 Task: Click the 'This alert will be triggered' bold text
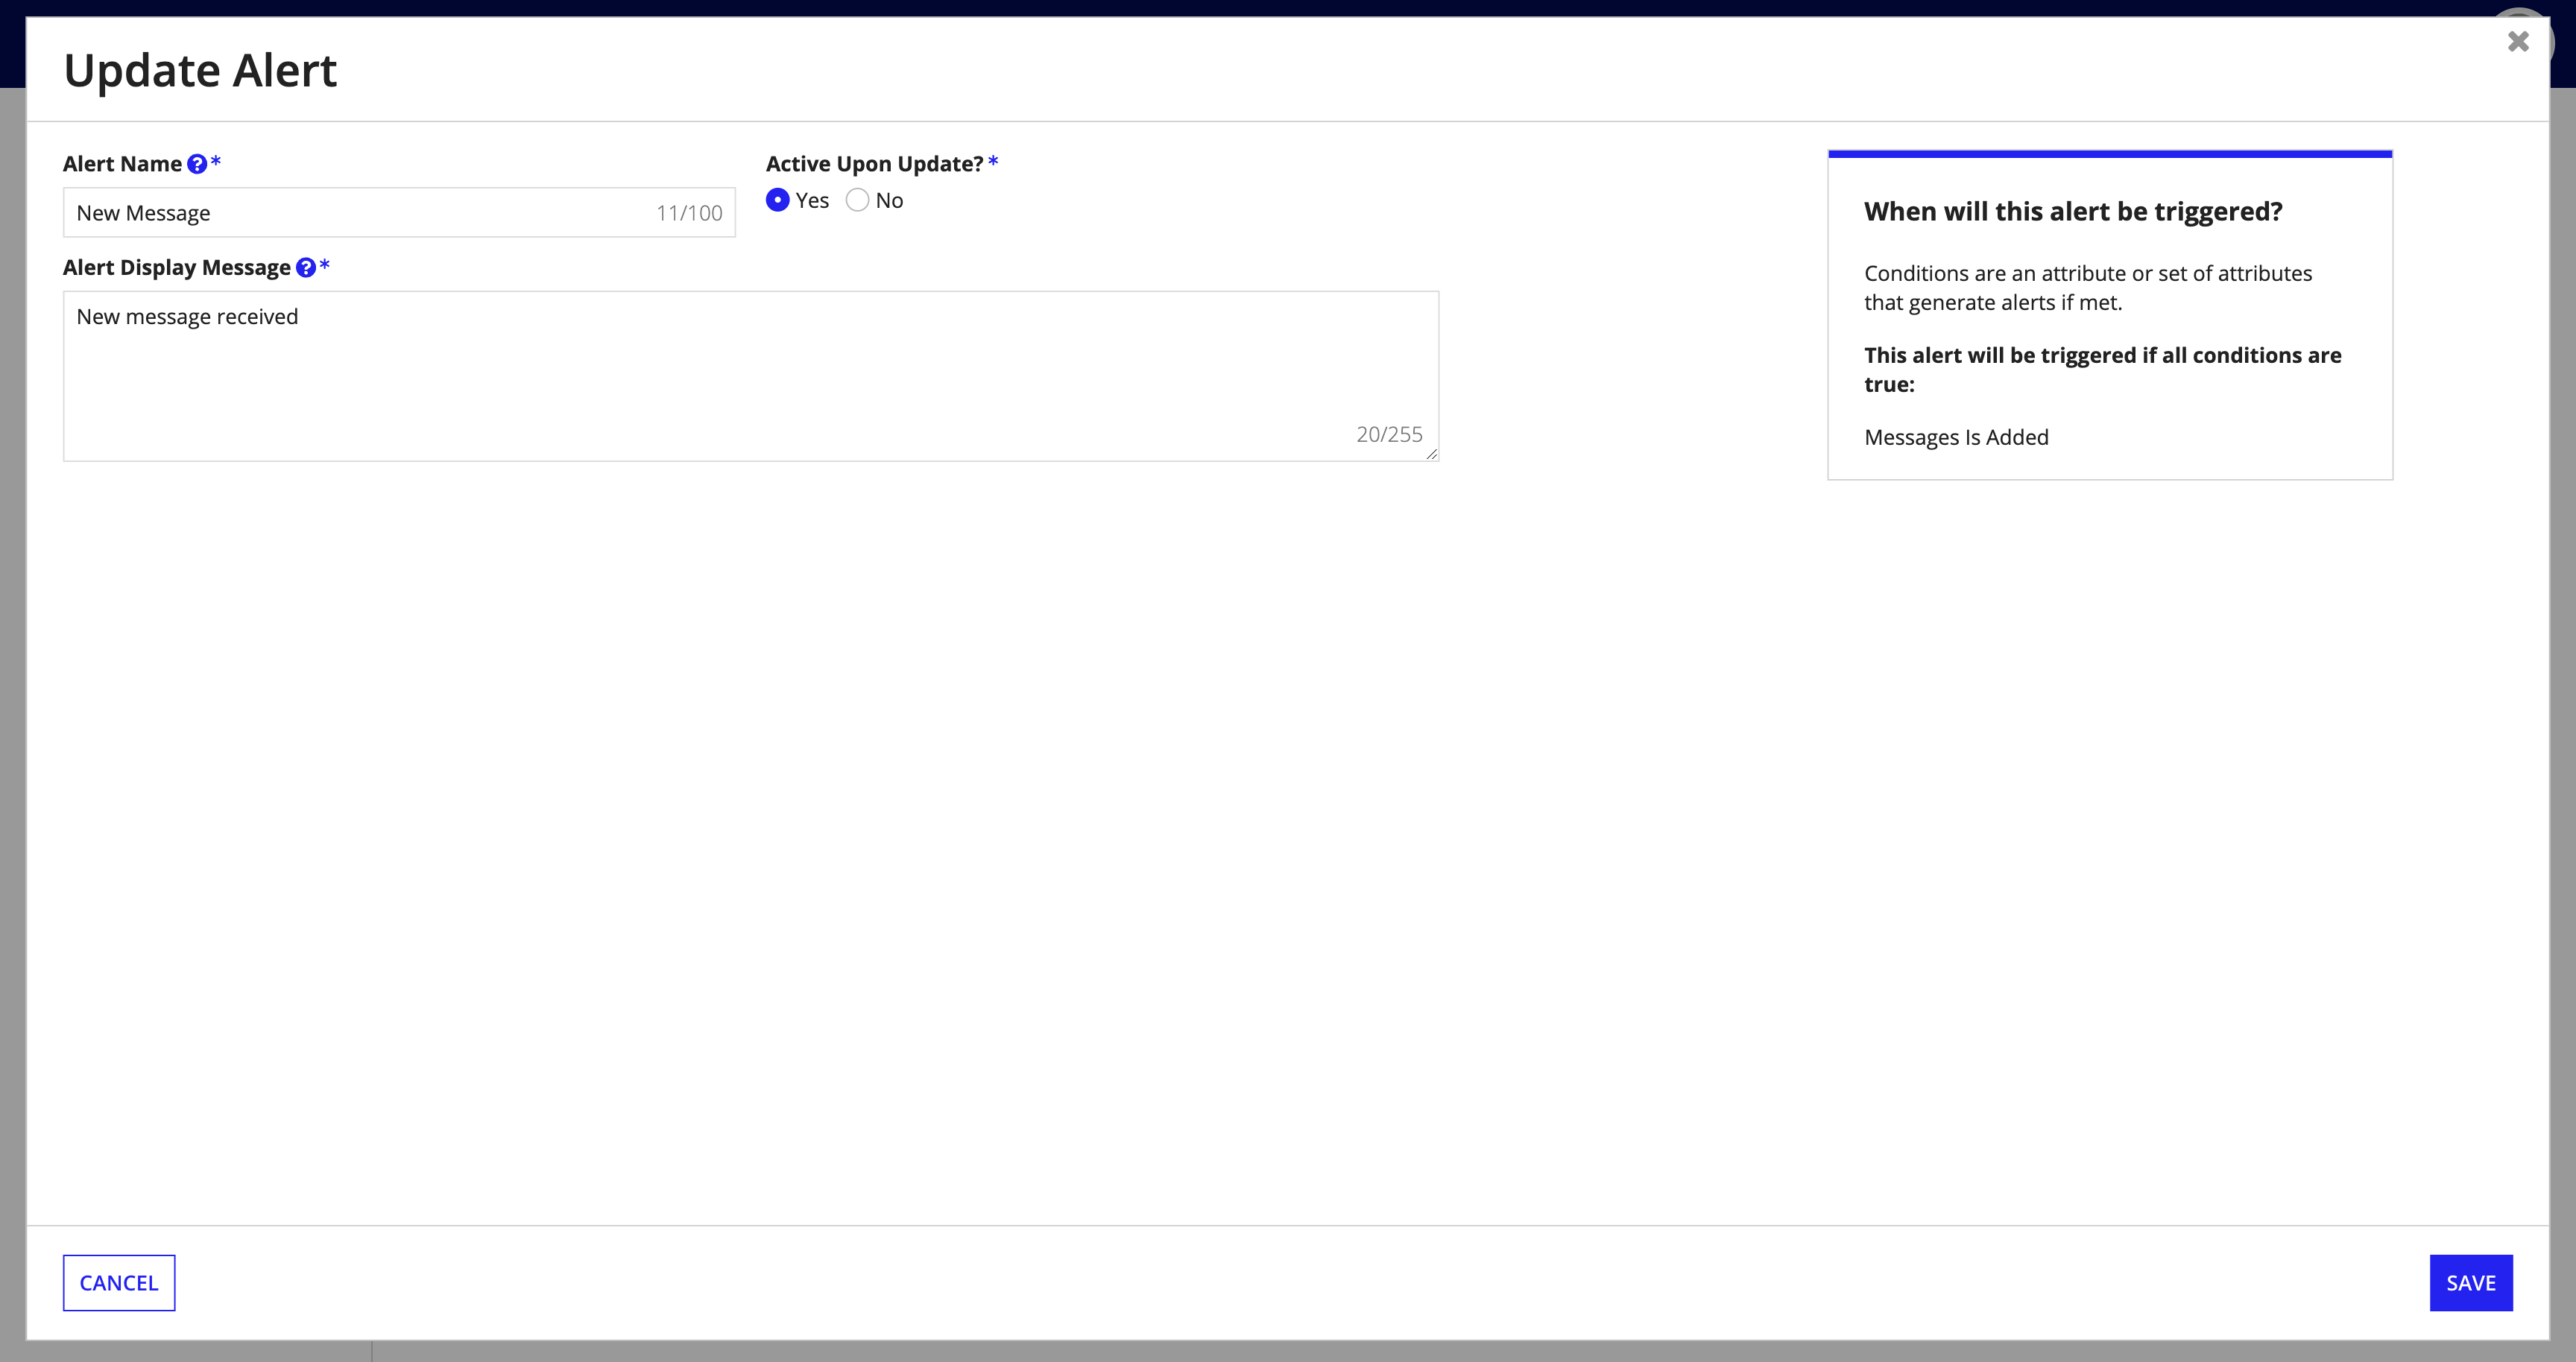[x=2103, y=370]
